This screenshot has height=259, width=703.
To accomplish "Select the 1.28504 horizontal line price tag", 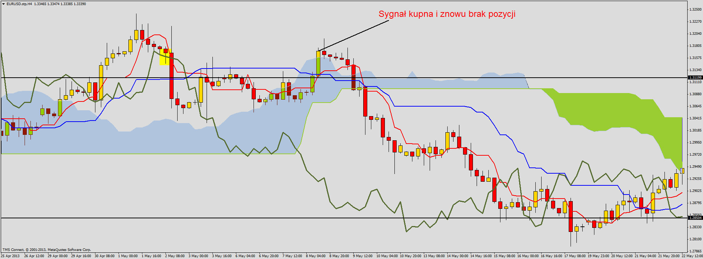I will 695,218.
